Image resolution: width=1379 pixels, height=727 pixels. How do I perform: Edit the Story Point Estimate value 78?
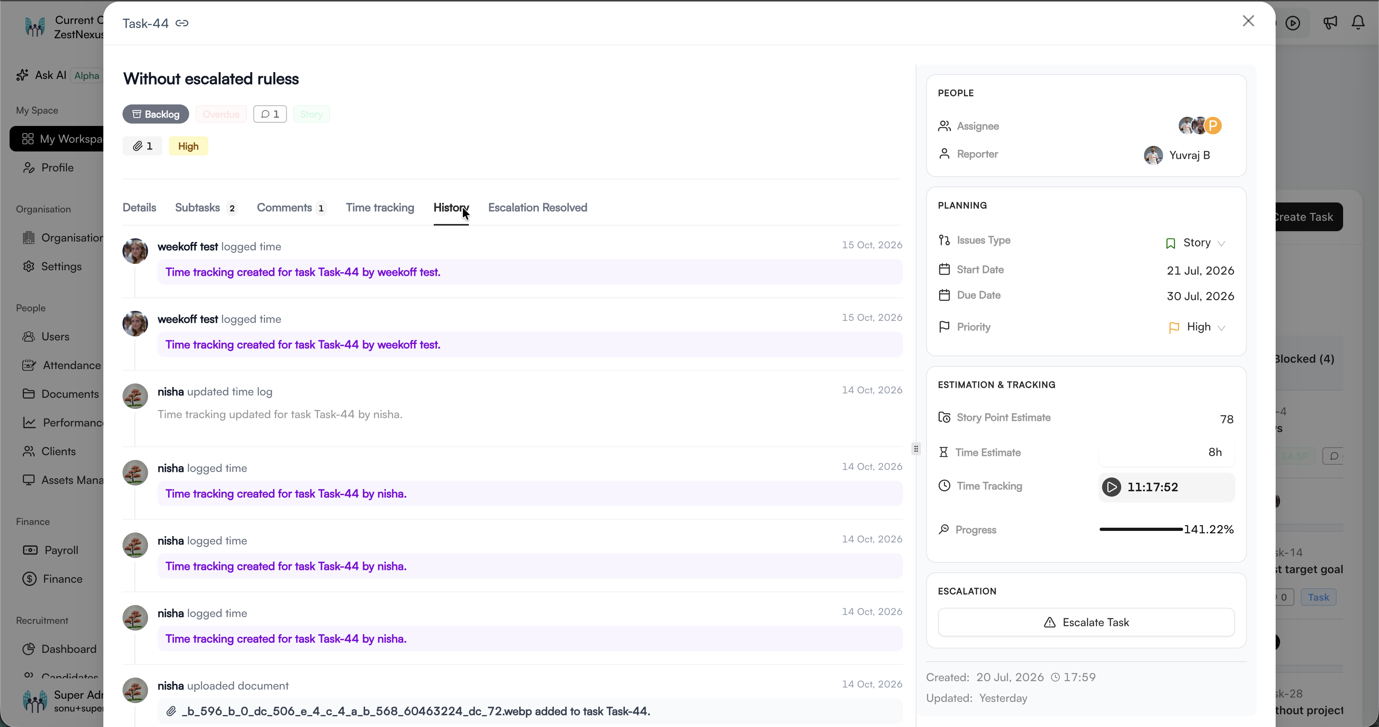click(1227, 419)
